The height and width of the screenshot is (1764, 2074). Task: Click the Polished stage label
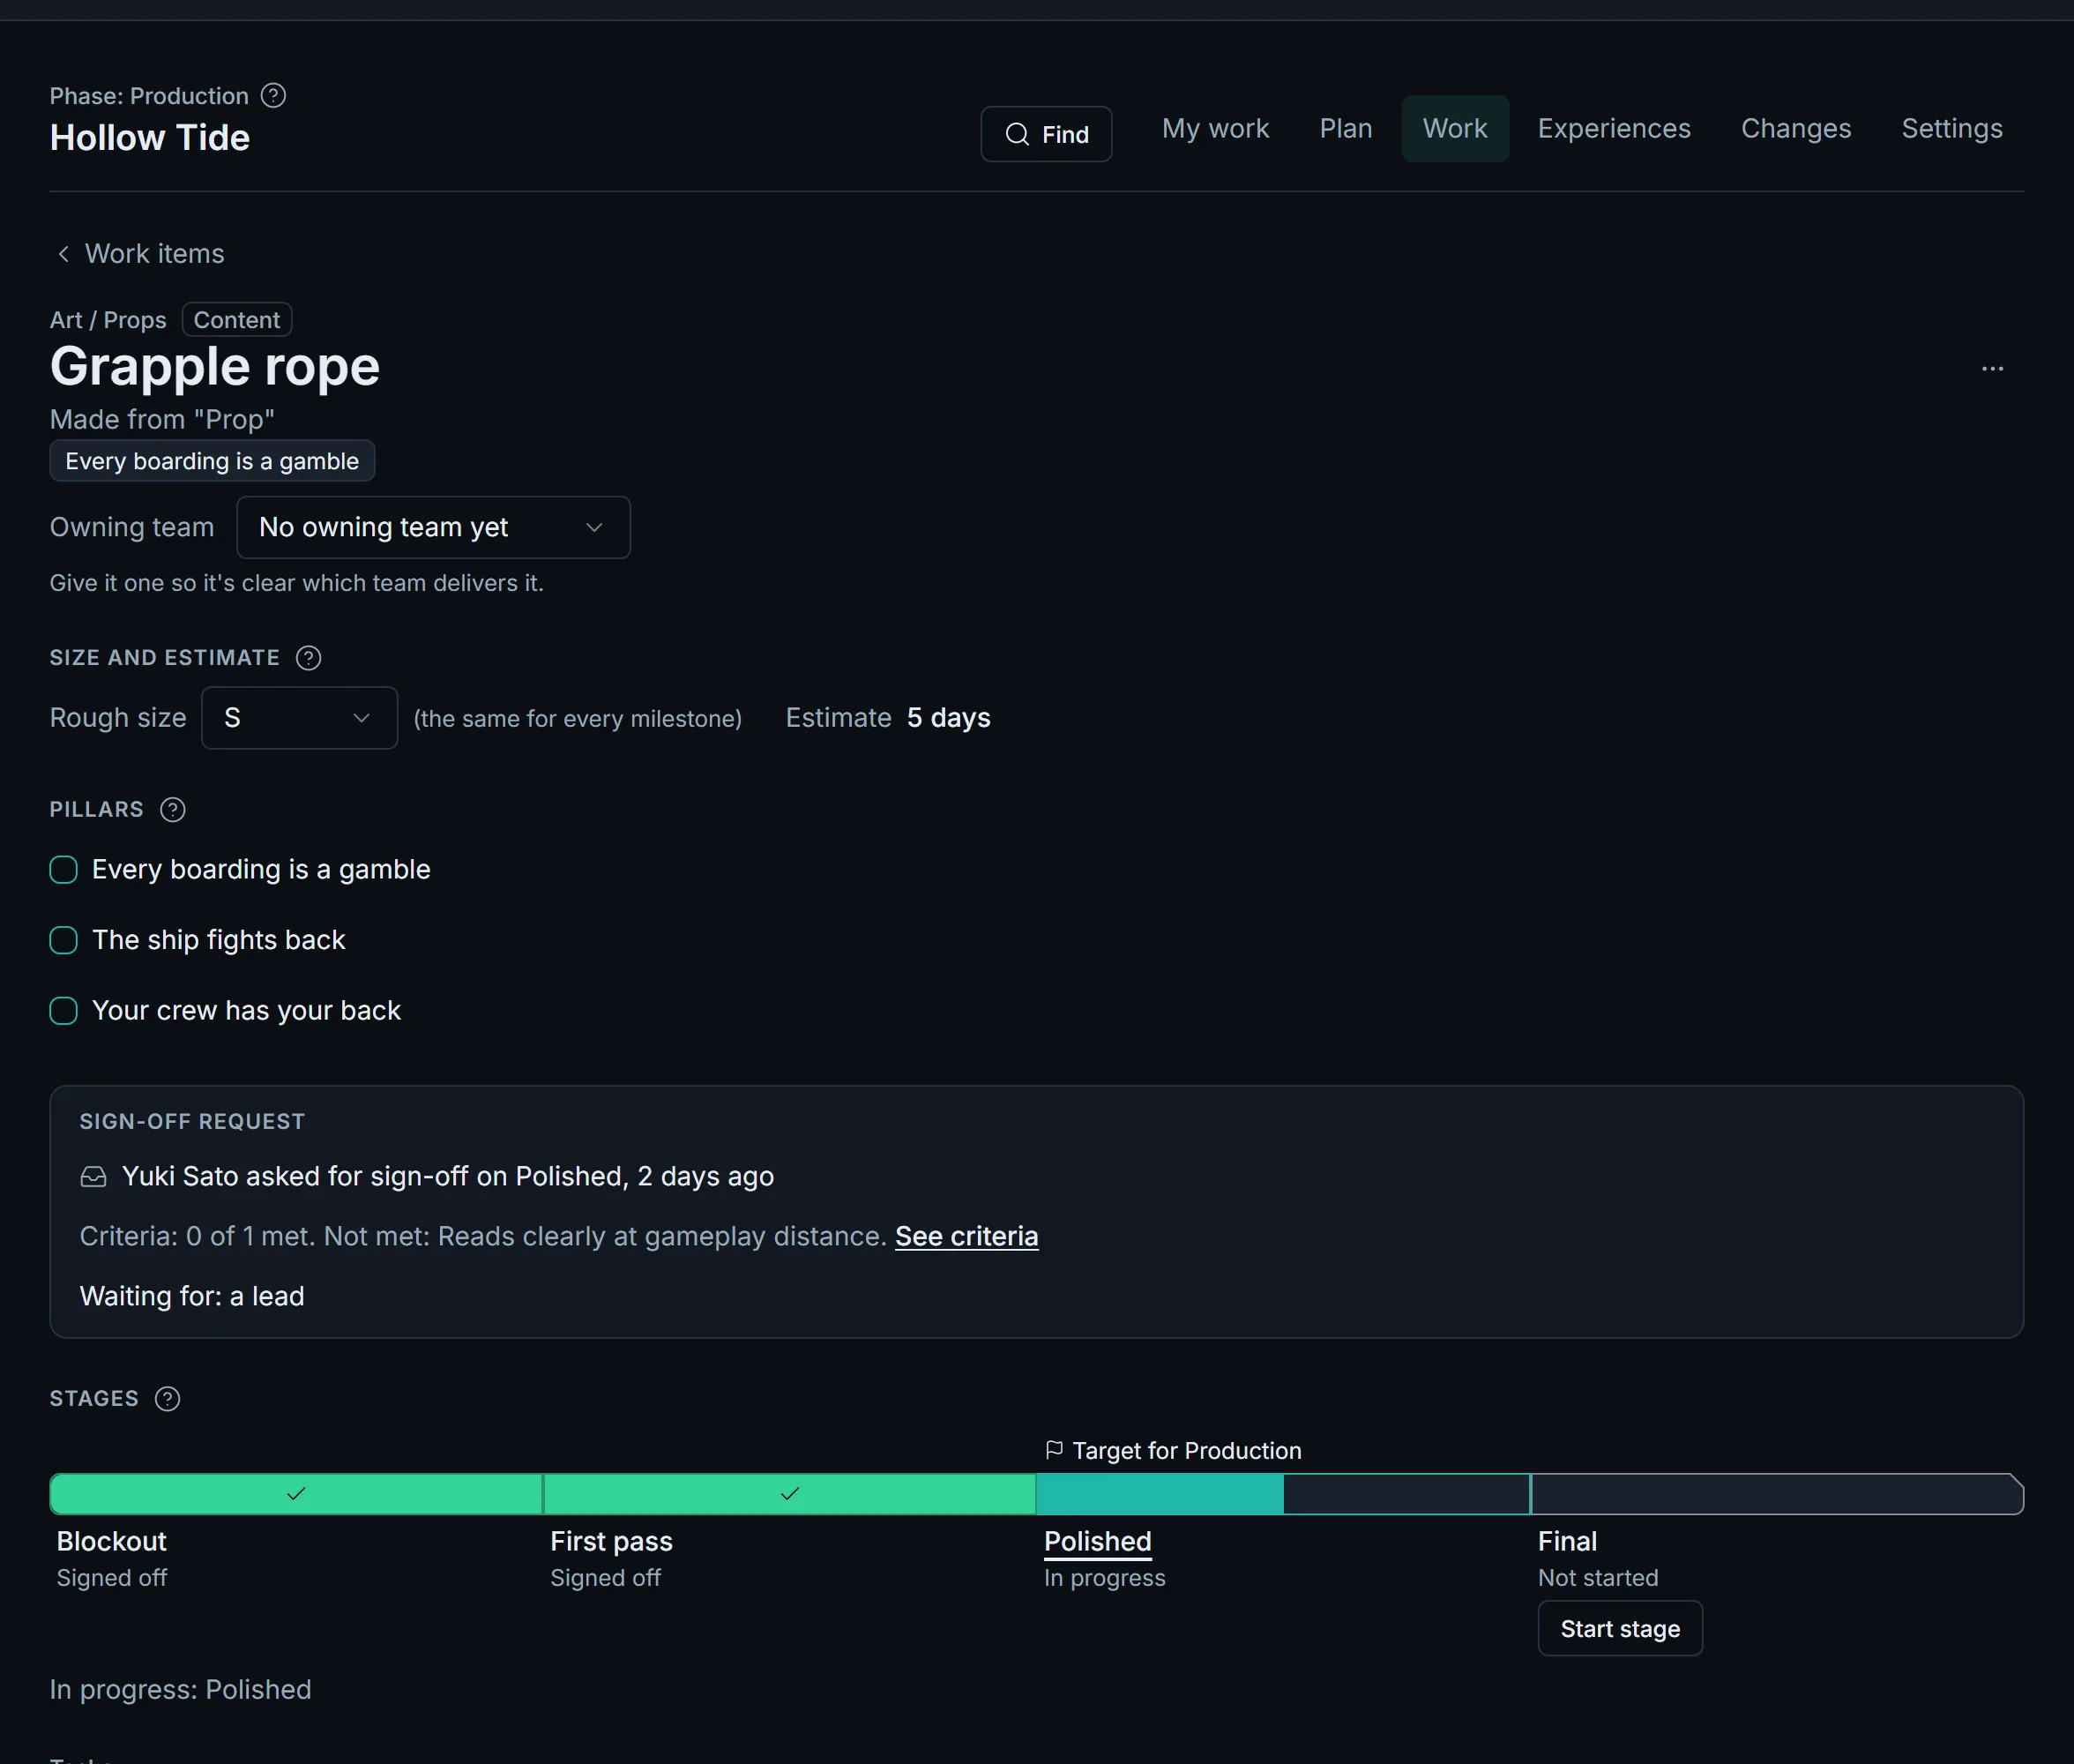point(1098,1541)
